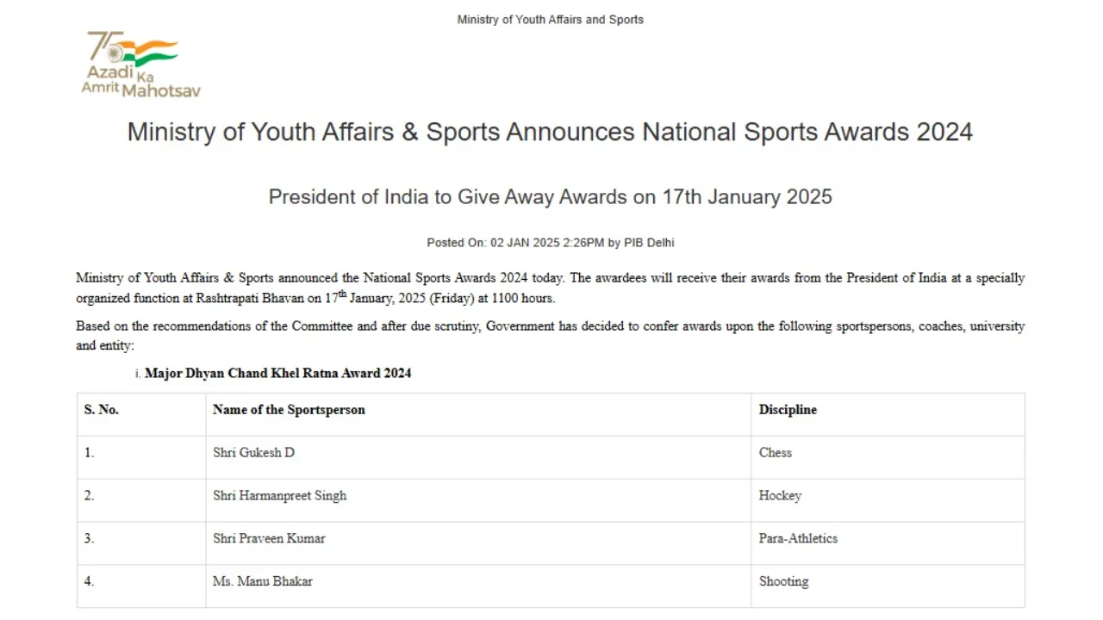The width and height of the screenshot is (1103, 620).
Task: Click the paragraph starting "Based on the recommendations"
Action: 550,336
